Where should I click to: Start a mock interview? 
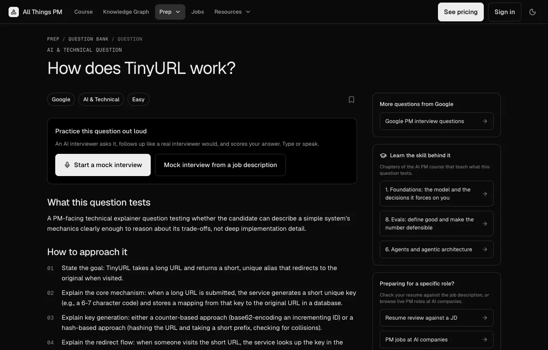click(x=103, y=165)
